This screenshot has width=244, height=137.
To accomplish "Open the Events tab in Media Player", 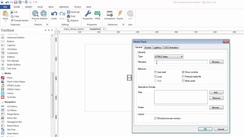I will 148,48.
